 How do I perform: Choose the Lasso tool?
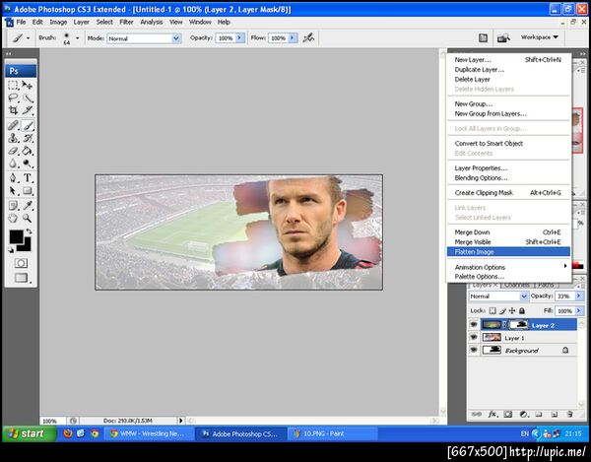click(14, 99)
